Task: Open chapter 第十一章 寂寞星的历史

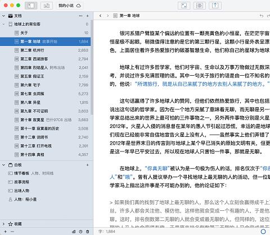Action: (x=45, y=128)
